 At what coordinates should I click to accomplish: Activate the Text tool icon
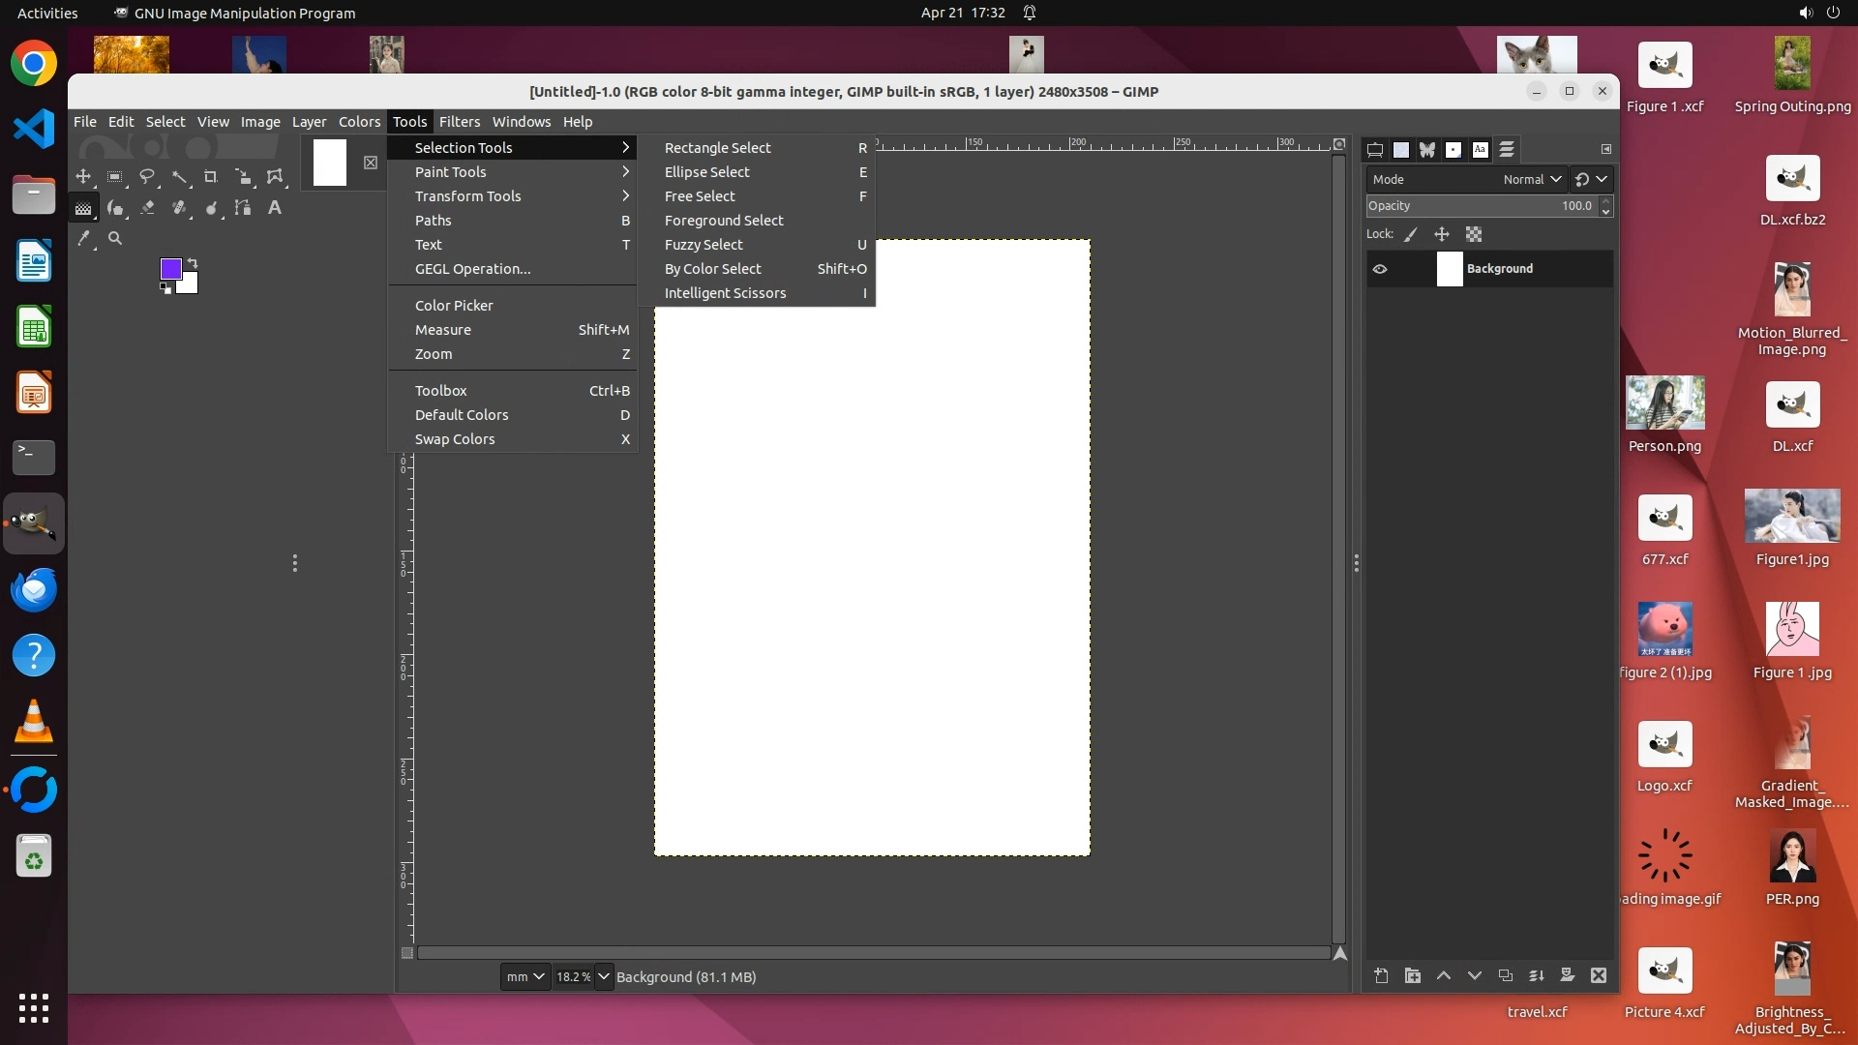(x=275, y=208)
